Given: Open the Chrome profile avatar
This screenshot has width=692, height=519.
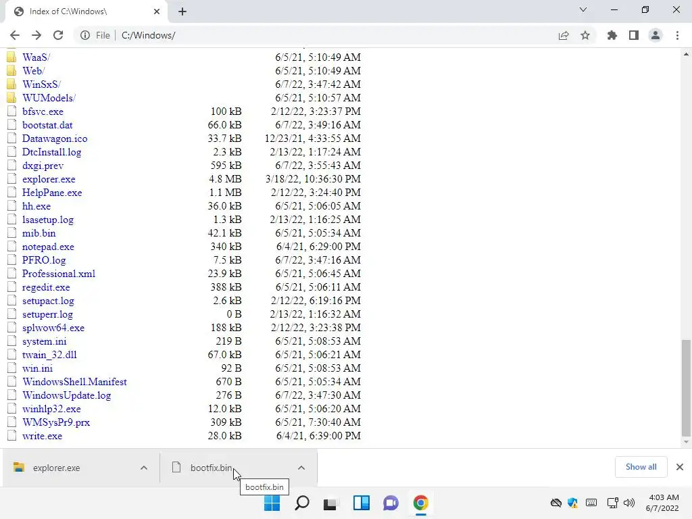Looking at the screenshot, I should (x=656, y=35).
